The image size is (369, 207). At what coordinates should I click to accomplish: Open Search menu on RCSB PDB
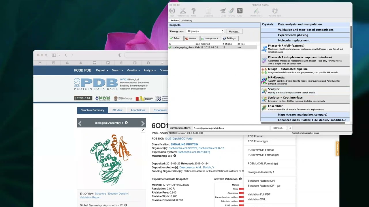[117, 70]
